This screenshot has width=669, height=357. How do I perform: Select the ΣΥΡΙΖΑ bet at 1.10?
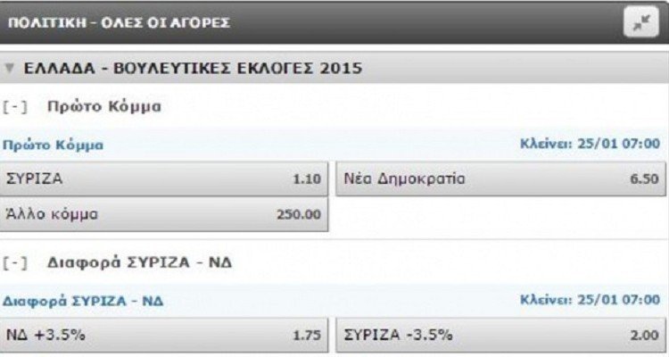164,178
